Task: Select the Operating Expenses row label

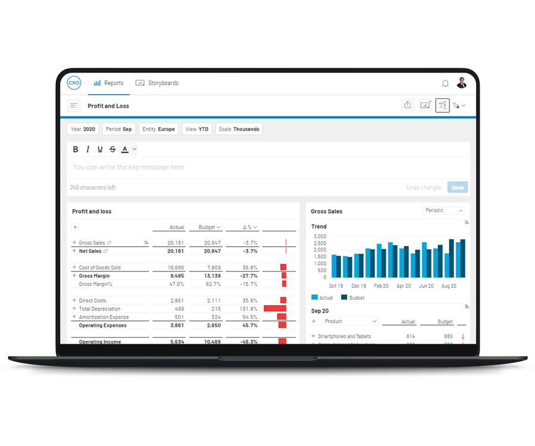Action: pos(103,325)
